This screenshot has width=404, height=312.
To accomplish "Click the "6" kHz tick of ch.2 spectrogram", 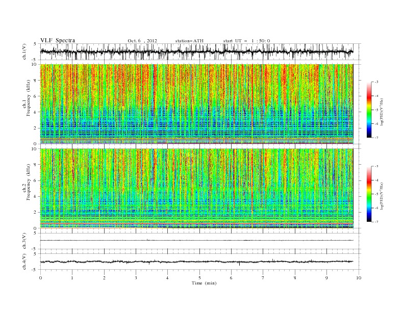I will pos(36,180).
